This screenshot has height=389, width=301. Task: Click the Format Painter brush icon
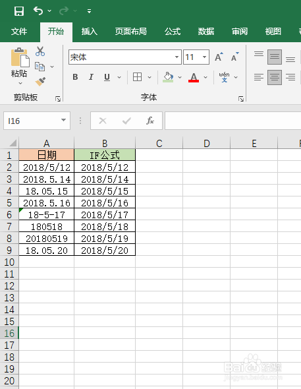click(x=40, y=81)
